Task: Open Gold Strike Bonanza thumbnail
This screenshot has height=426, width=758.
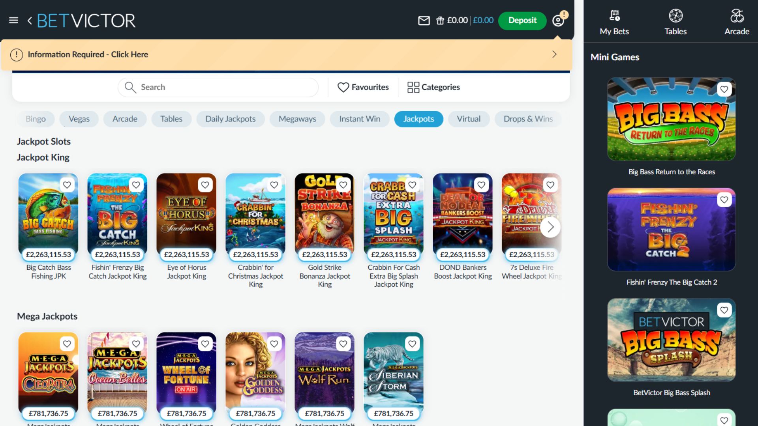Action: 325,213
